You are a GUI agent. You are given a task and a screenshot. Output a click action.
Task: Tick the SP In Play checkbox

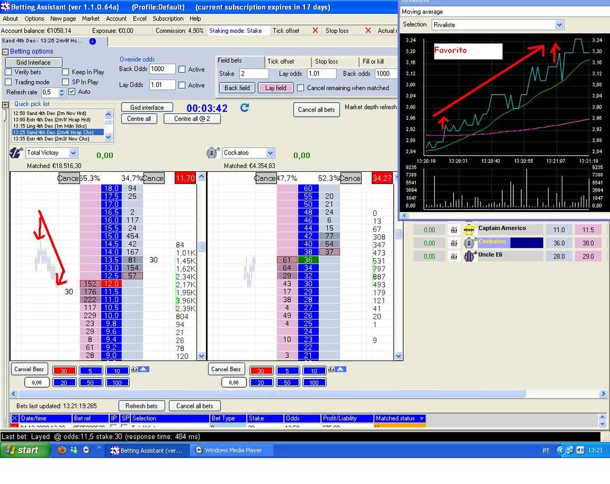pos(66,82)
